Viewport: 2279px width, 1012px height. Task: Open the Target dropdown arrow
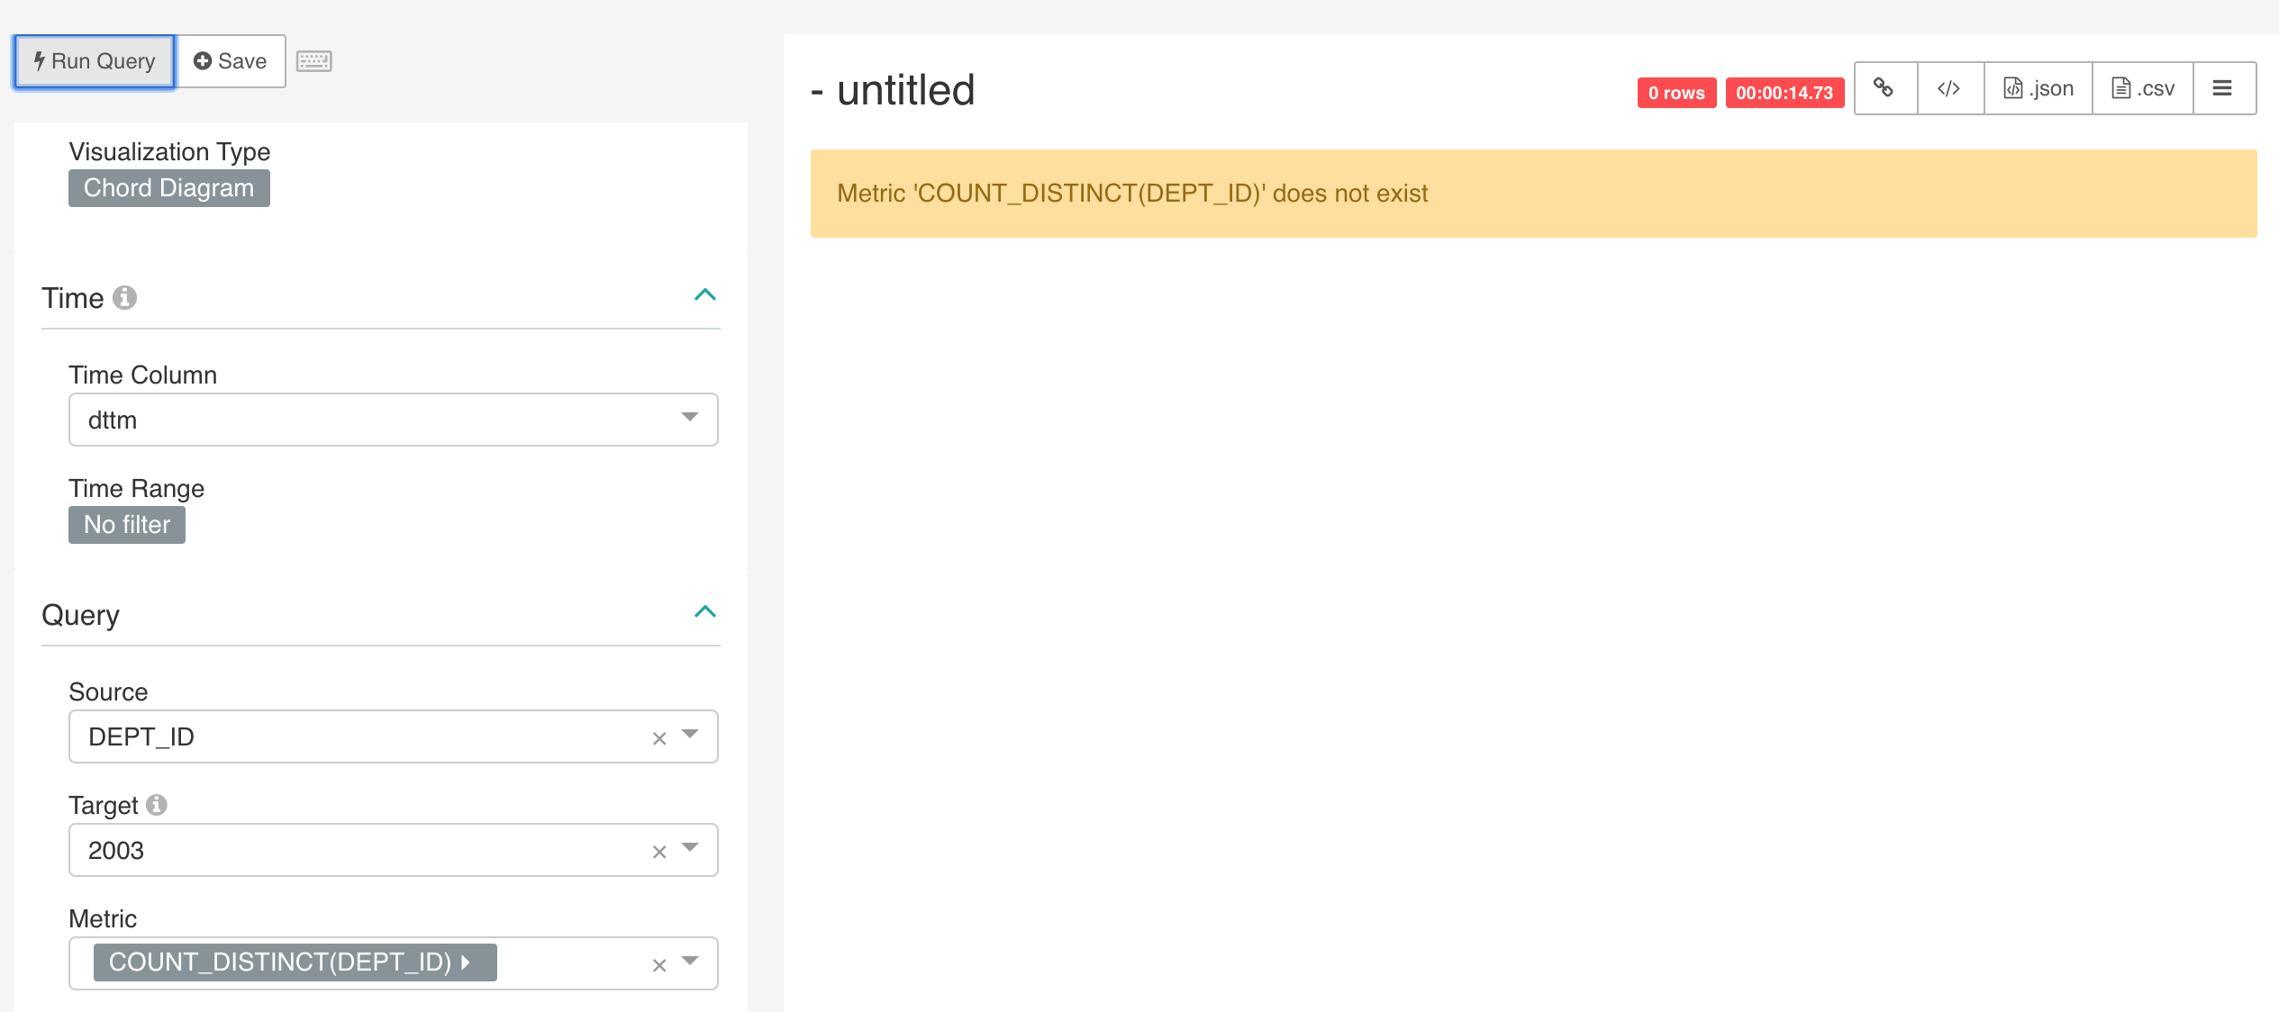(690, 848)
